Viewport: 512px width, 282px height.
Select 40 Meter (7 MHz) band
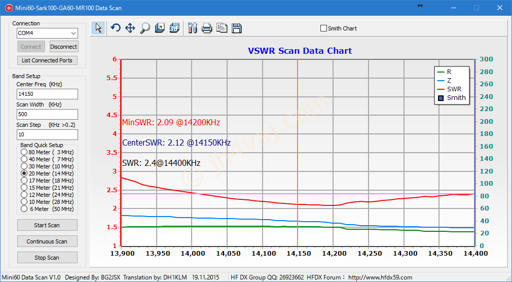(x=47, y=159)
